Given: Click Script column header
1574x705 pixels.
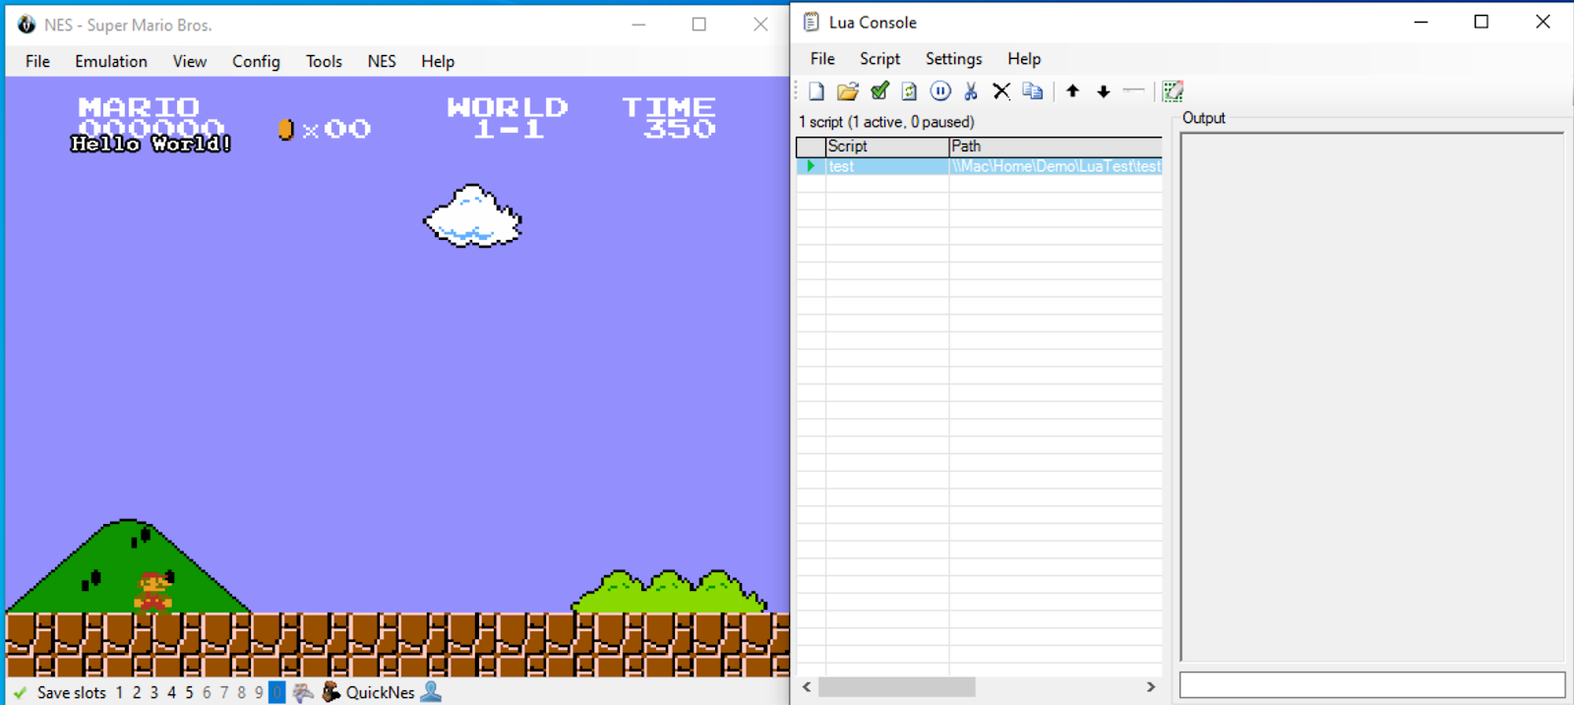Looking at the screenshot, I should pos(887,147).
